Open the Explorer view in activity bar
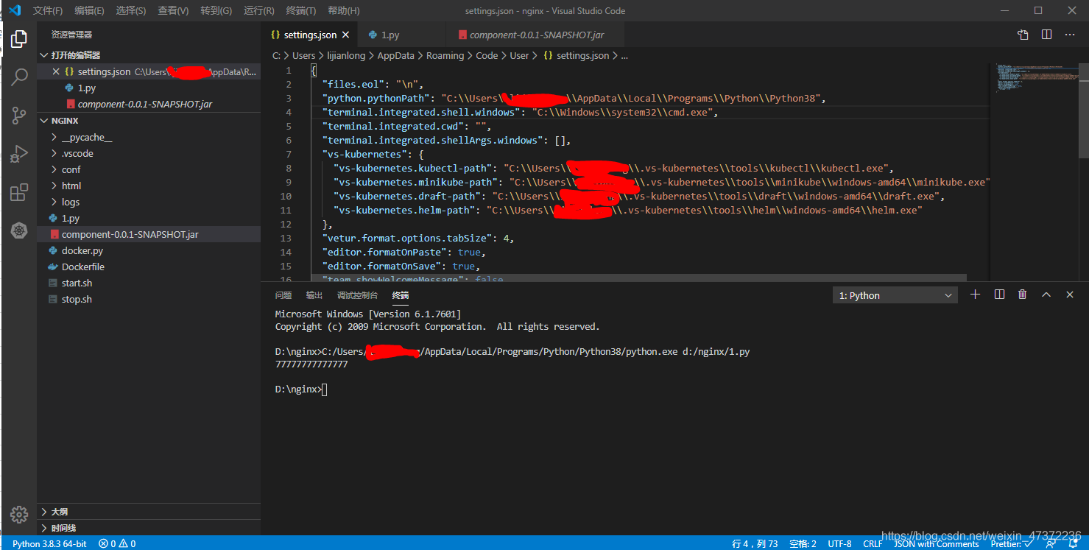This screenshot has width=1089, height=550. click(19, 38)
